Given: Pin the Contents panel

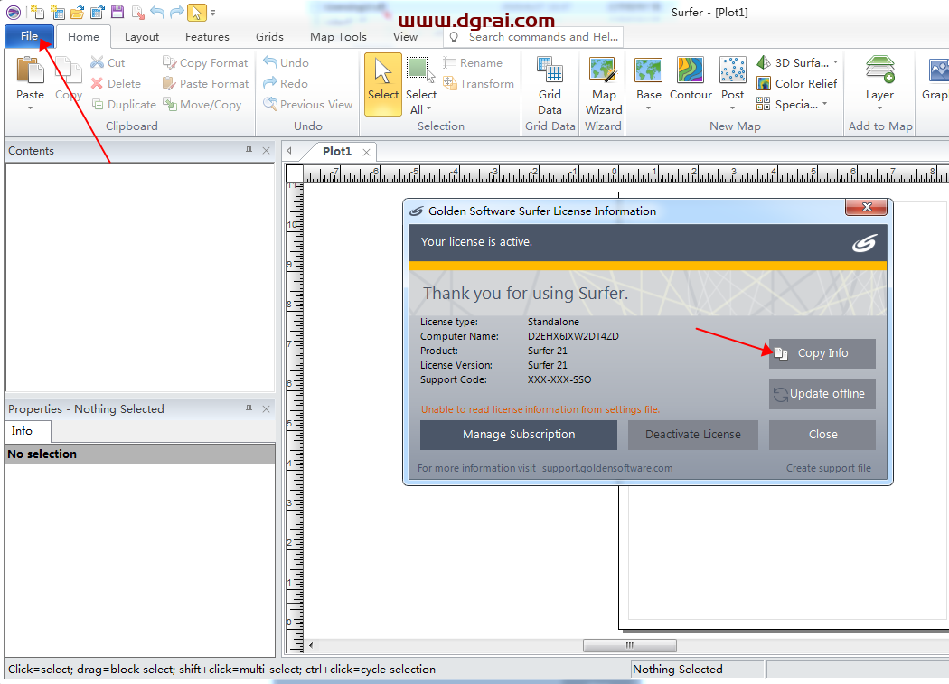Looking at the screenshot, I should (249, 150).
